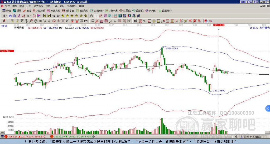Open the 江恩 menu
The image size is (270, 144).
click(29, 6)
